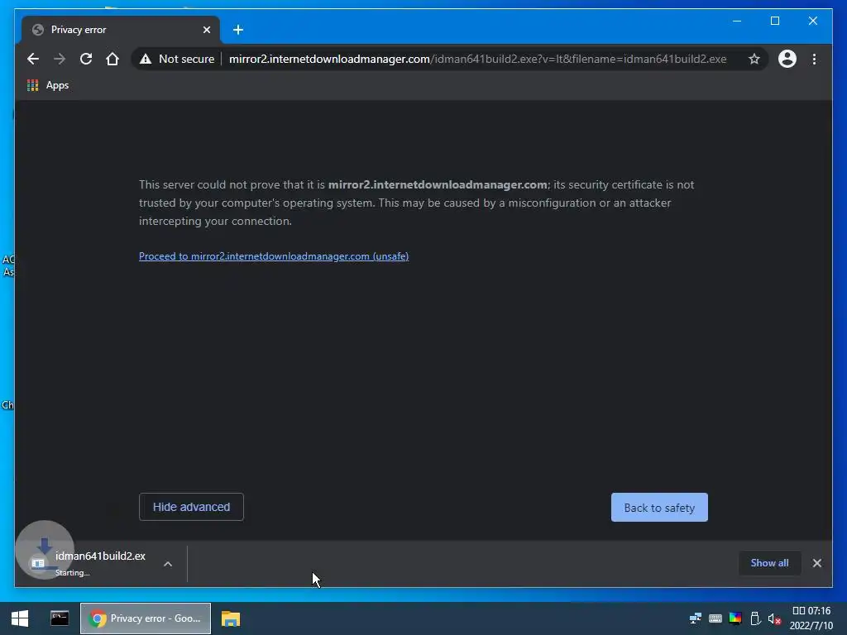Screen dimensions: 847x635
Task: Click the muted volume tray icon
Action: click(774, 618)
